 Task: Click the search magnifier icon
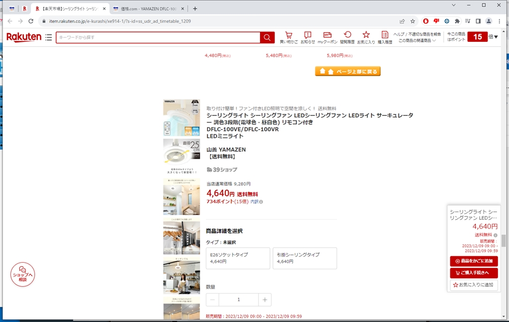point(267,37)
